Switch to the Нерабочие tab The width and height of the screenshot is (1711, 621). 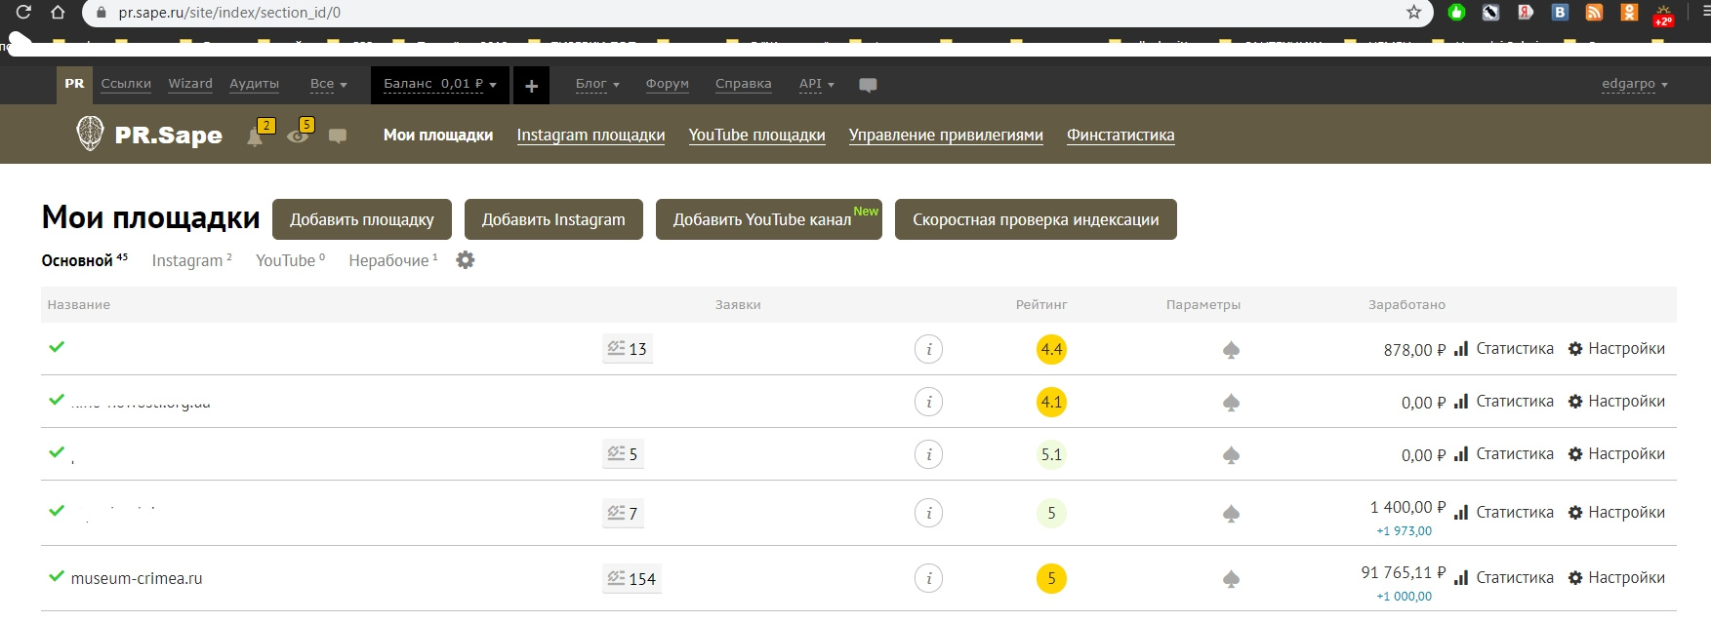tap(393, 260)
